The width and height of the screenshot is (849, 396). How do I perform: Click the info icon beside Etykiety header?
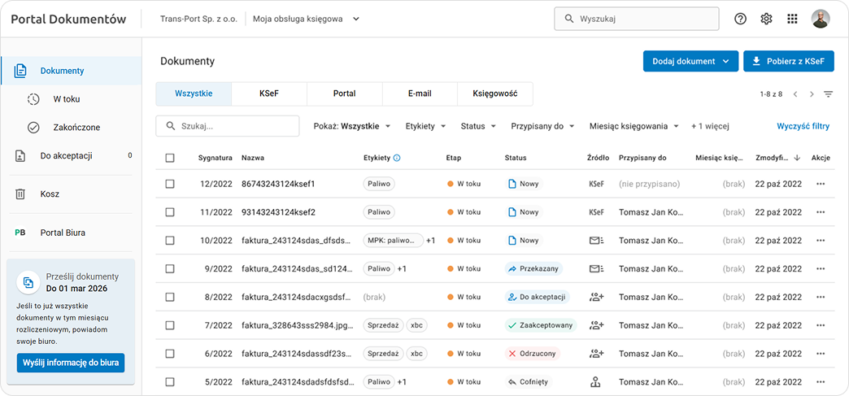click(x=397, y=158)
